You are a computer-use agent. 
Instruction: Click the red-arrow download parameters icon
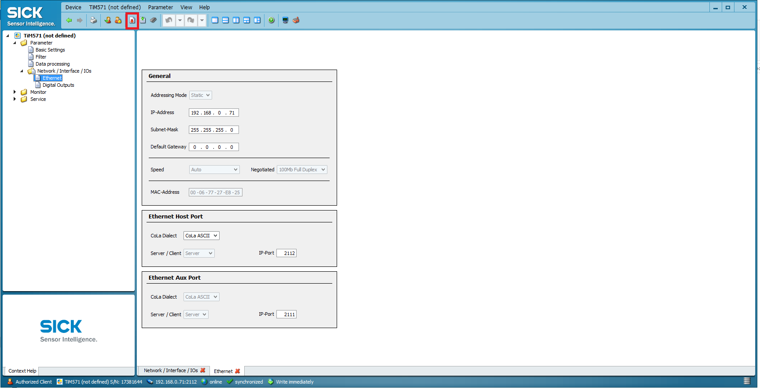click(132, 20)
